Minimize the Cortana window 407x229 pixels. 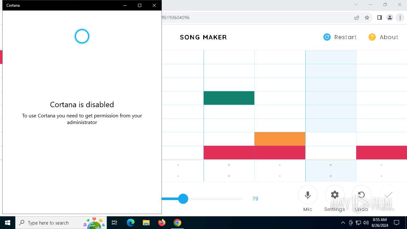[125, 5]
